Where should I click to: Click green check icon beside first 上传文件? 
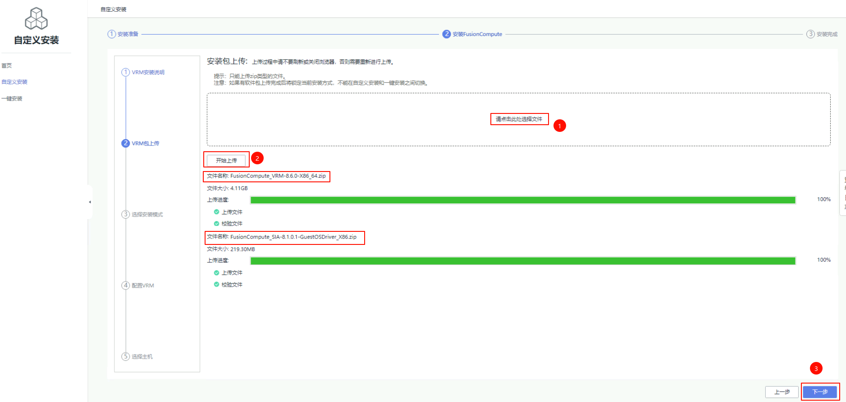216,212
